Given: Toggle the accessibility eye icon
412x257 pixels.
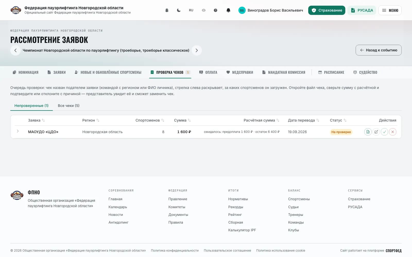Looking at the screenshot, I should pos(204,10).
